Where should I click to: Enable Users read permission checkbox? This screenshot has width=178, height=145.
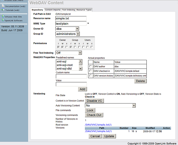click(83, 47)
